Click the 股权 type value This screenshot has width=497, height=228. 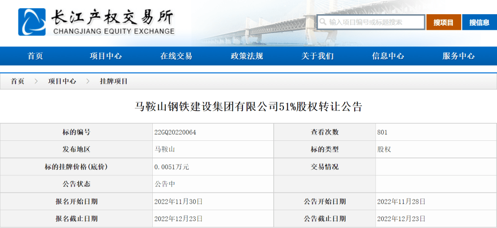click(384, 150)
